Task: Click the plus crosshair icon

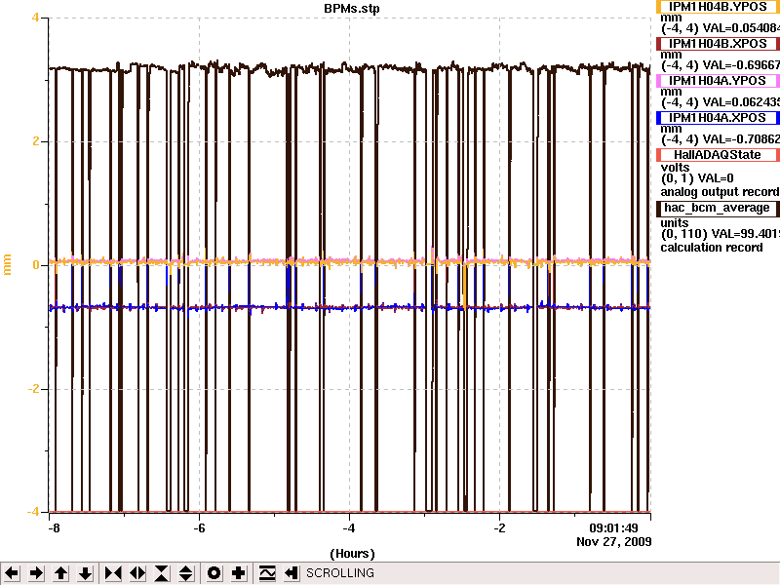Action: click(x=238, y=573)
